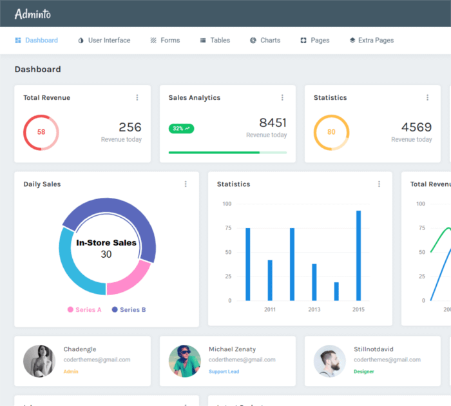This screenshot has height=406, width=451.
Task: Toggle Series A in chart legend
Action: [x=85, y=310]
